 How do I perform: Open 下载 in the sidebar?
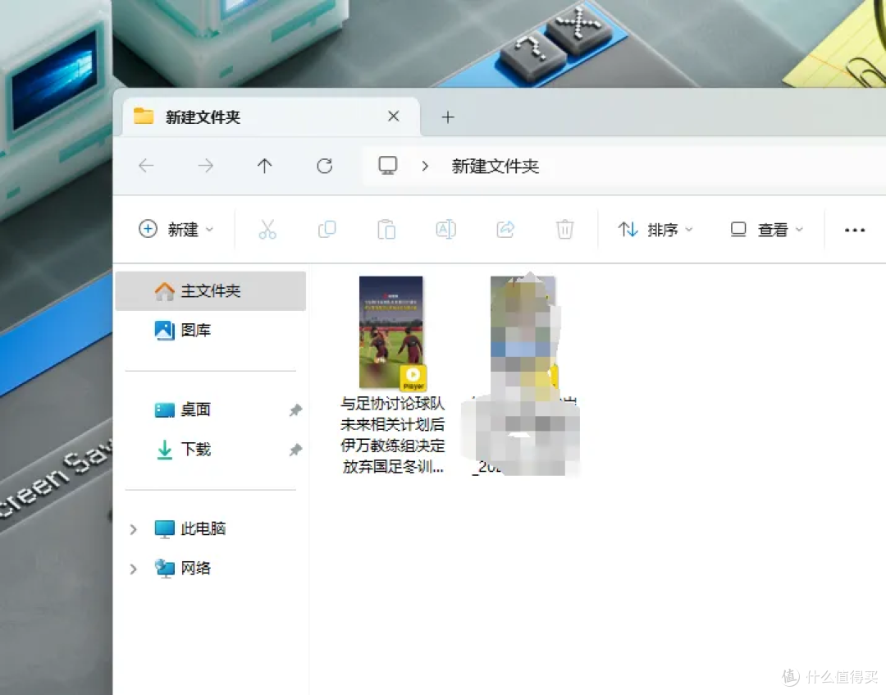point(195,450)
